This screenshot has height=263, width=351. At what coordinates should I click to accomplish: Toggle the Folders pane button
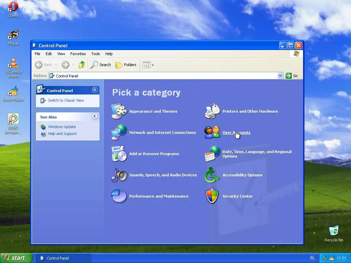tap(126, 65)
